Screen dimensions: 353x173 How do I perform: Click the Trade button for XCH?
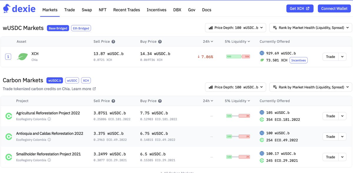[330, 57]
